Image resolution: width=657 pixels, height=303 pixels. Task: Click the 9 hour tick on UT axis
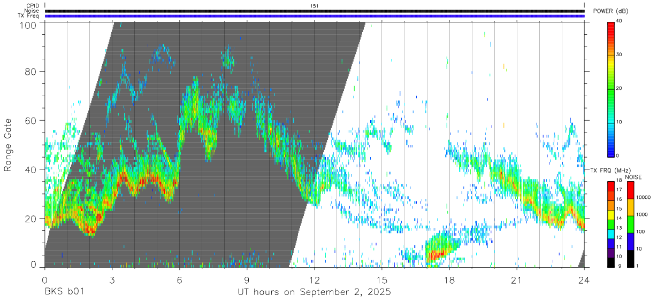(247, 279)
